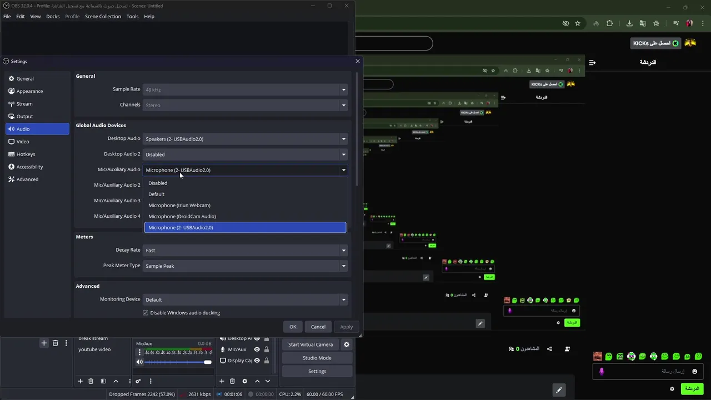Screen dimensions: 711x400
Task: Add a scene with plus icon
Action: point(80,381)
